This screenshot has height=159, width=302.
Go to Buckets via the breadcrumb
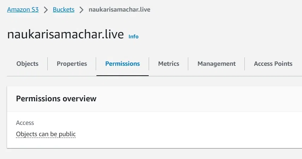(64, 9)
